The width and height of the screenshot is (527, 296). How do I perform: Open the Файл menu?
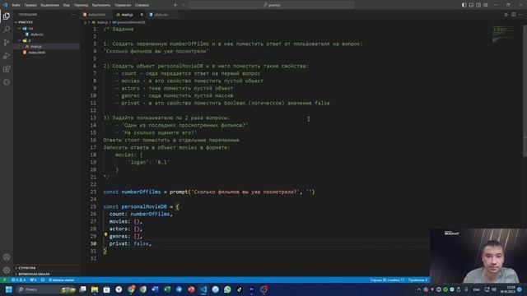point(16,5)
